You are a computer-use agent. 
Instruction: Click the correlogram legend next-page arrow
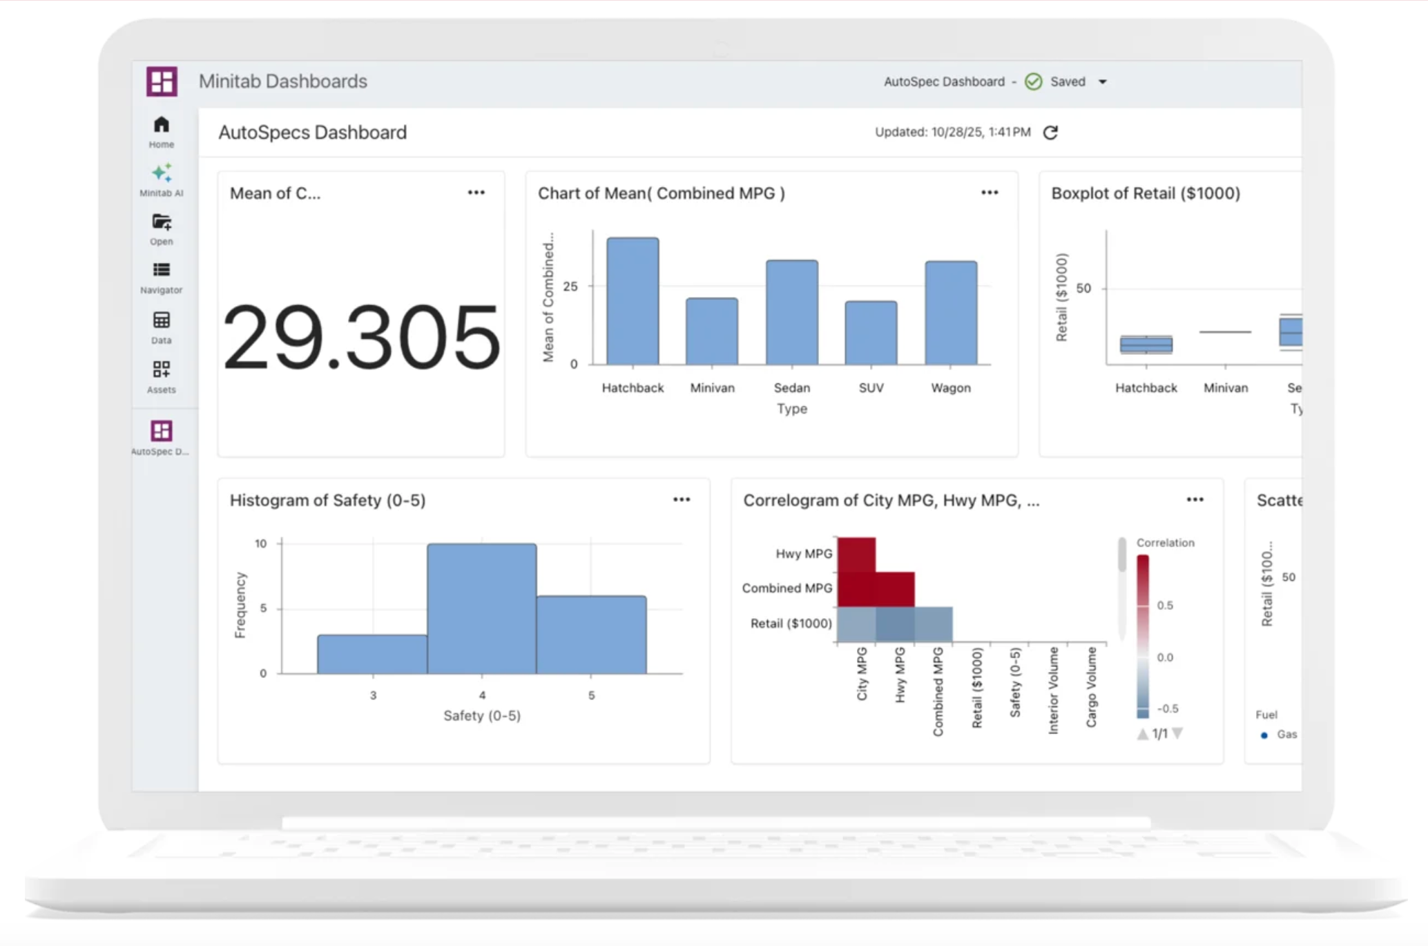coord(1178,733)
